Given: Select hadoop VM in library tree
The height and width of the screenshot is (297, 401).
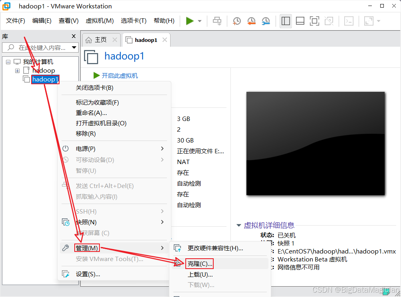Looking at the screenshot, I should [44, 70].
